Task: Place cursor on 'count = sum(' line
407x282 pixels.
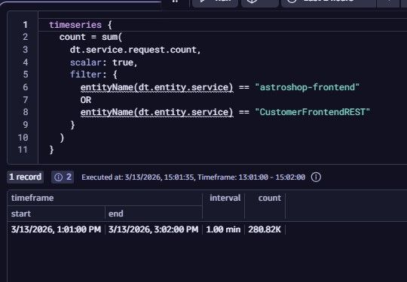Action: coord(90,37)
